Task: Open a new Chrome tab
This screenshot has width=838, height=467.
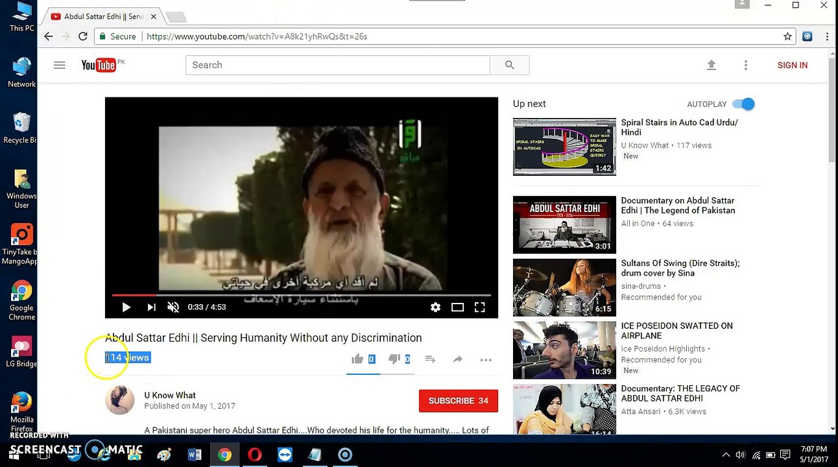Action: click(176, 16)
